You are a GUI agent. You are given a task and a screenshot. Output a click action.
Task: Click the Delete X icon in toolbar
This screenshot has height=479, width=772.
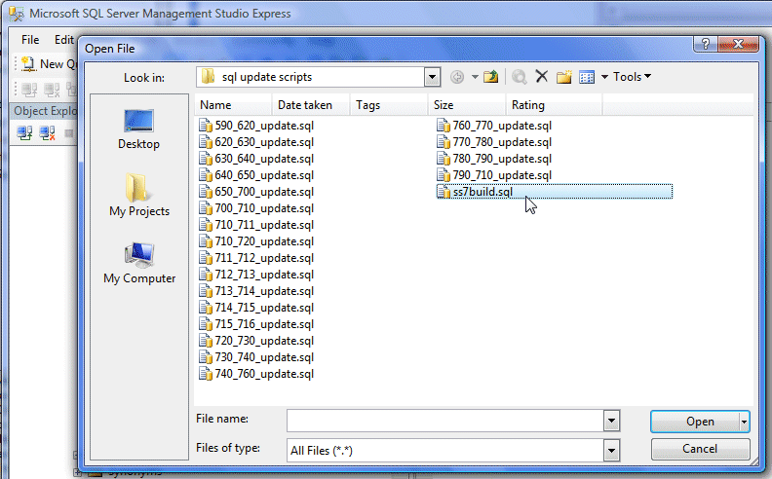pos(542,77)
